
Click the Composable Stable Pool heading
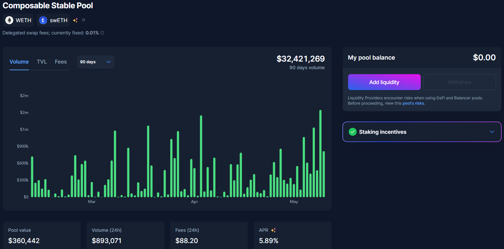point(48,5)
